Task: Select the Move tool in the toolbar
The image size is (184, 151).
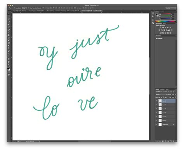Action: (x=9, y=14)
